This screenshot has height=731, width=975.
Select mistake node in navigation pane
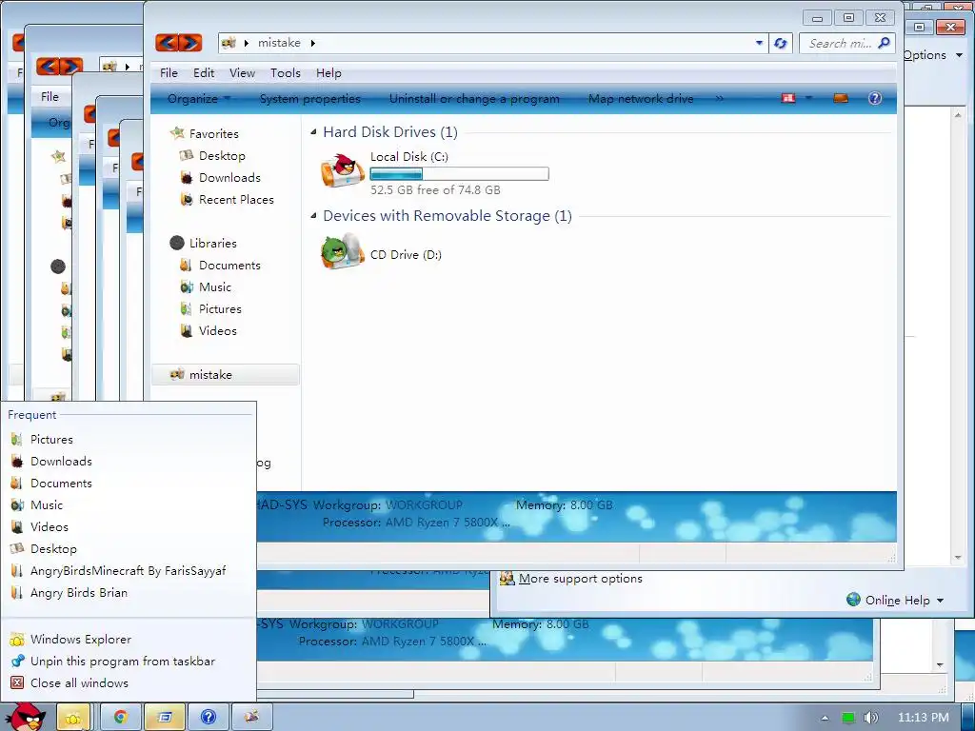225,375
